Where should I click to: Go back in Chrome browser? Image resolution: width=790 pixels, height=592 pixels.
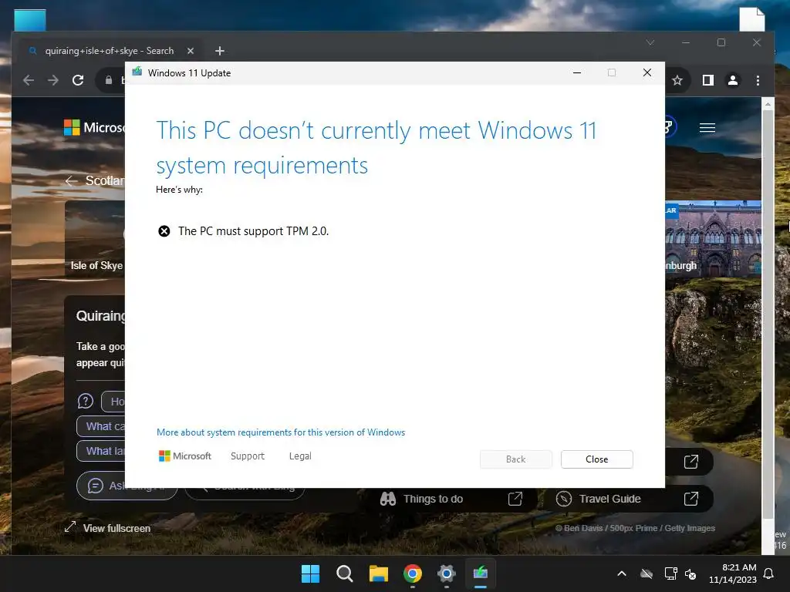point(29,80)
